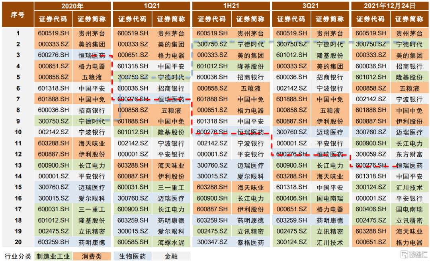This screenshot has height=261, width=430.
Task: Select 贵州茅台 under the 1H21 period
Action: tap(250, 33)
